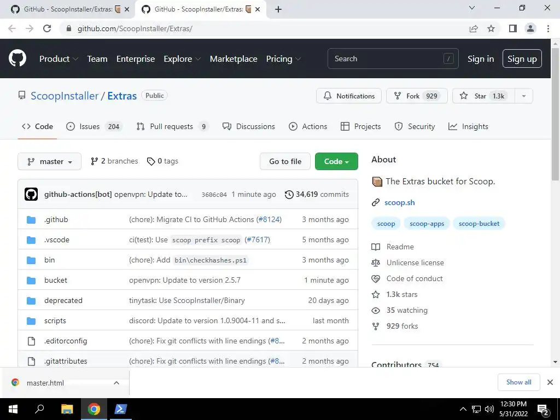
Task: Open the 2 branches link
Action: [114, 161]
